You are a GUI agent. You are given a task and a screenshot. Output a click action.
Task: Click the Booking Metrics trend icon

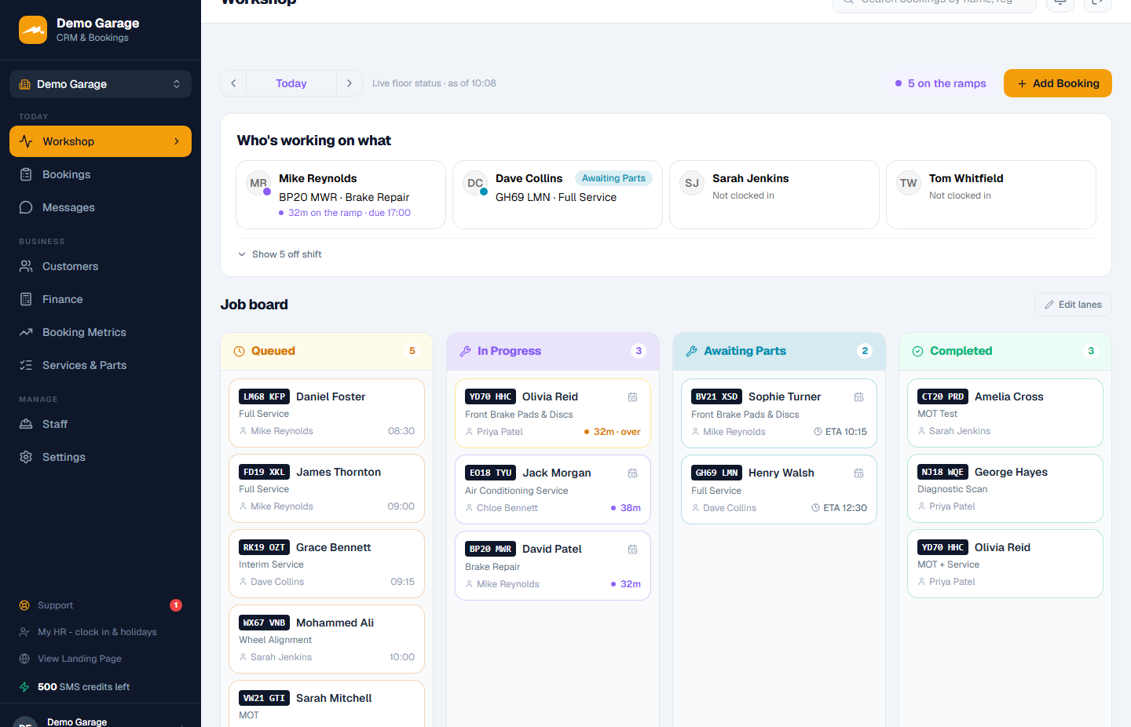coord(26,332)
